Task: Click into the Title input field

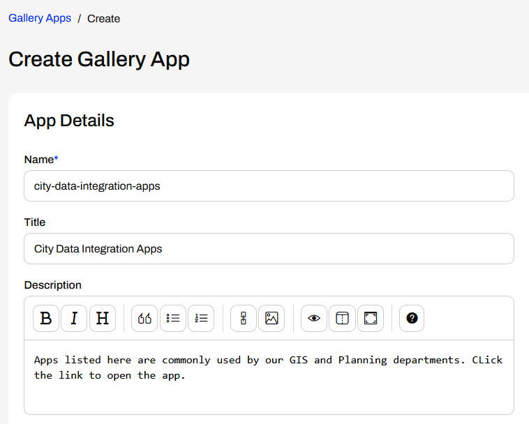Action: (x=269, y=249)
